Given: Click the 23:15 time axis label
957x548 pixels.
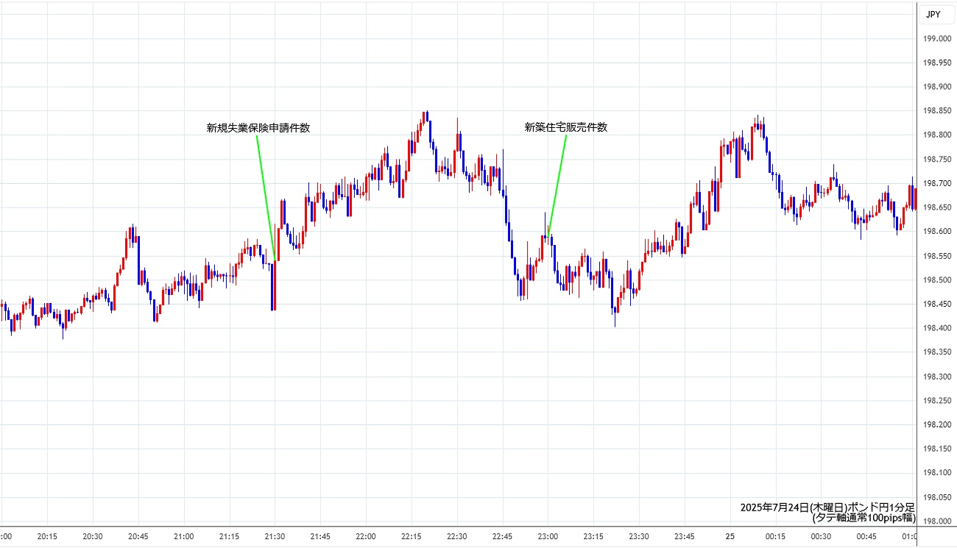Looking at the screenshot, I should tap(593, 537).
